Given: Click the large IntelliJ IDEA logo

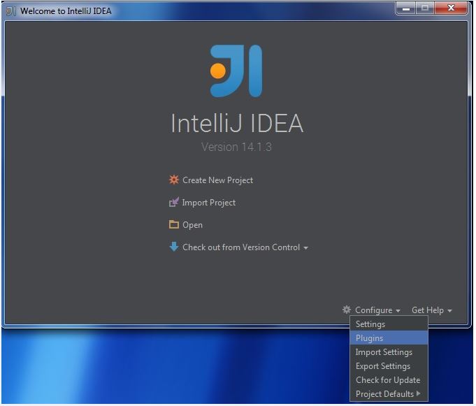Looking at the screenshot, I should (236, 71).
